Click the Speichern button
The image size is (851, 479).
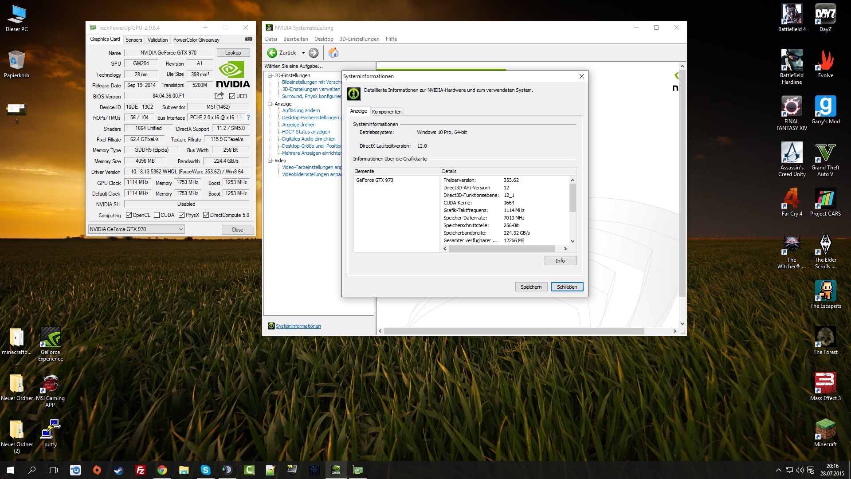tap(531, 287)
